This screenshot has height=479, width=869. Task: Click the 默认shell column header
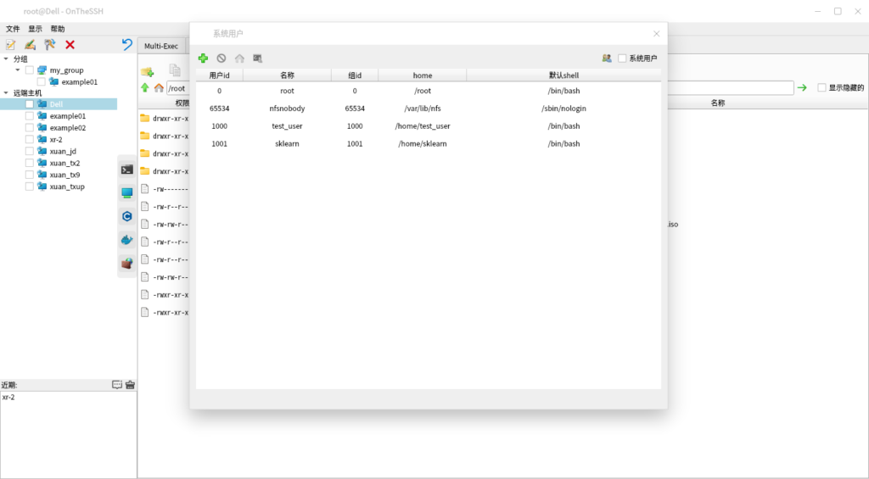tap(563, 75)
